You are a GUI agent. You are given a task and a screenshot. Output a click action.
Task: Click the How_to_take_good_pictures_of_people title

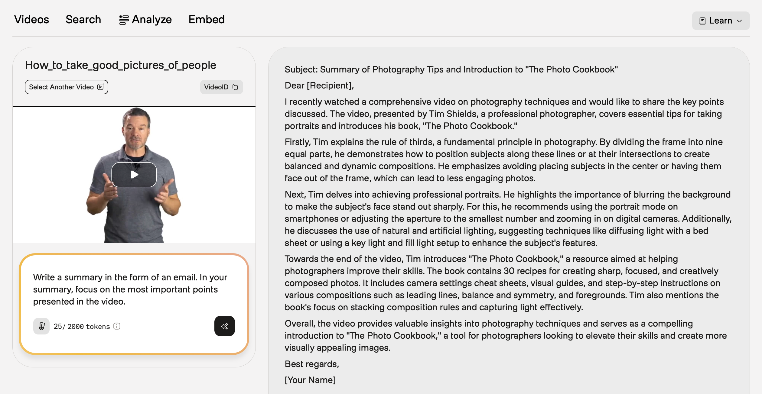[120, 65]
